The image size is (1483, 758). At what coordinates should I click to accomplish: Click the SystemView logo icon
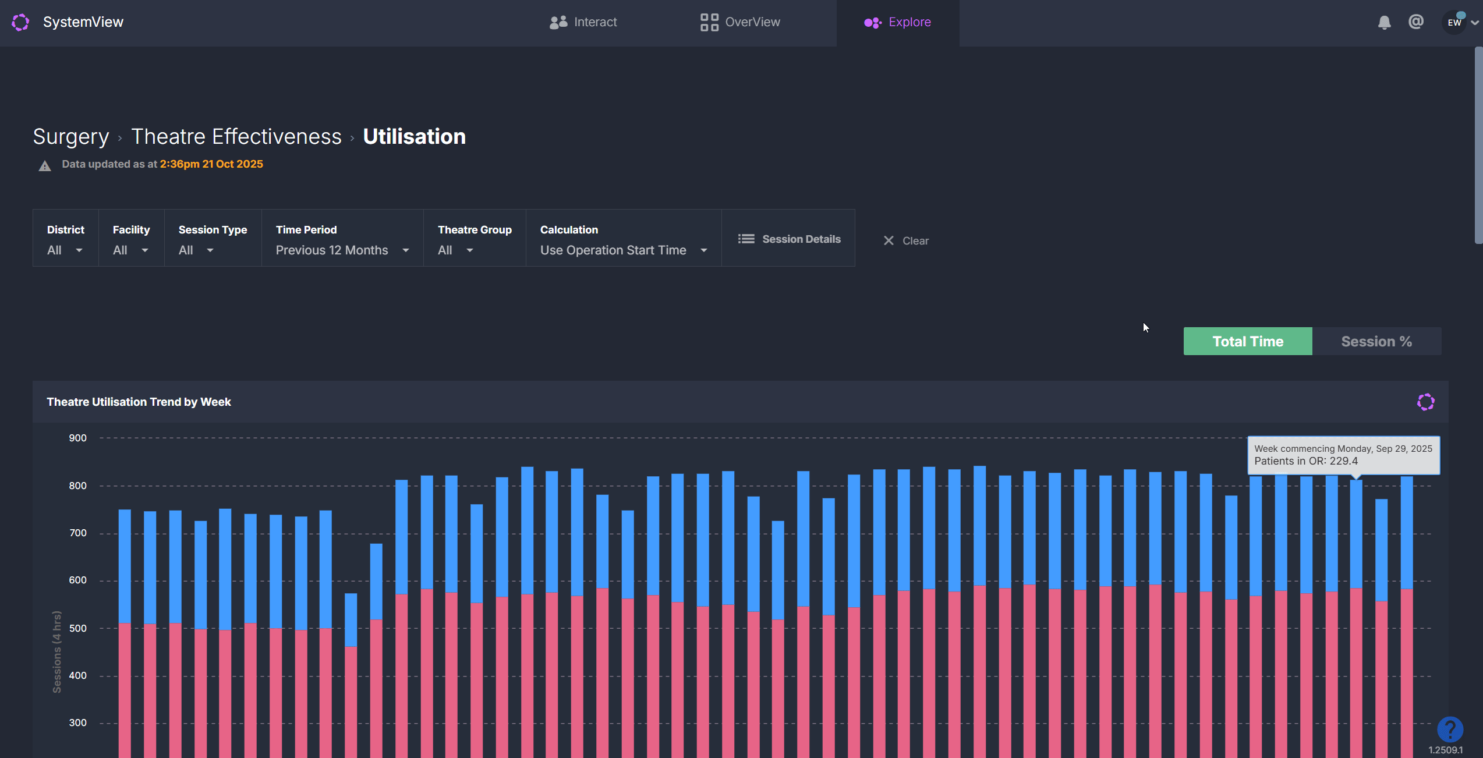coord(20,22)
